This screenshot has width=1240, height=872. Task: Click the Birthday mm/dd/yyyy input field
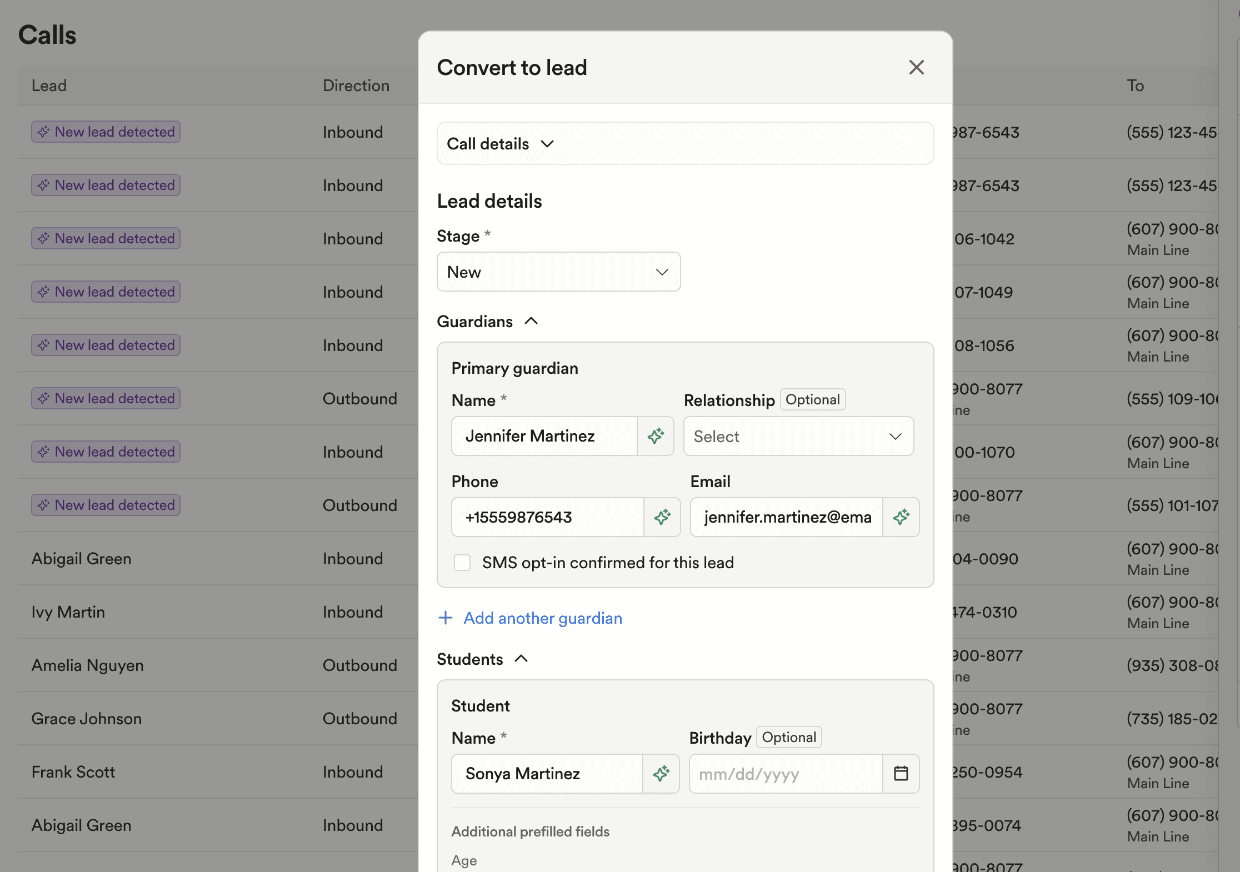pyautogui.click(x=783, y=773)
